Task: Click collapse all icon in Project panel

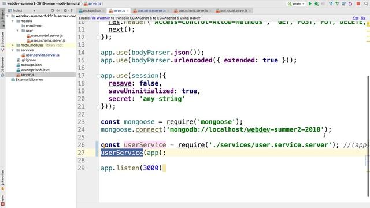Action: pyautogui.click(x=58, y=10)
